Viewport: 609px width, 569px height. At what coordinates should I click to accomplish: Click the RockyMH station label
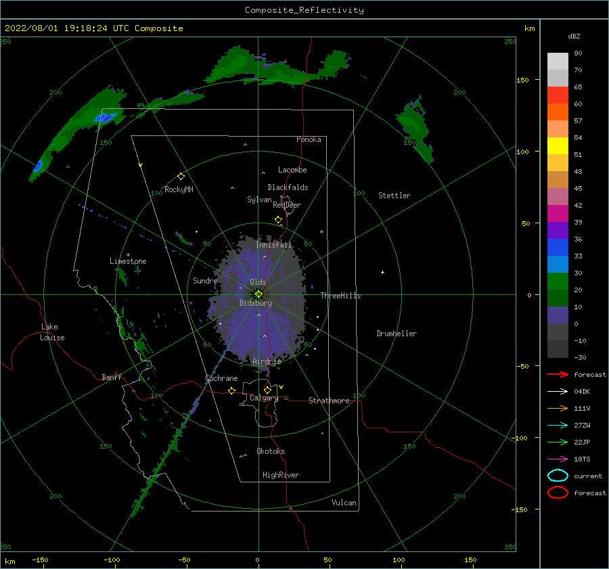pos(179,189)
